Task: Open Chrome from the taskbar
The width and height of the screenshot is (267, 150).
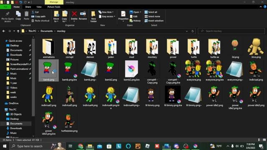Action: 81,146
